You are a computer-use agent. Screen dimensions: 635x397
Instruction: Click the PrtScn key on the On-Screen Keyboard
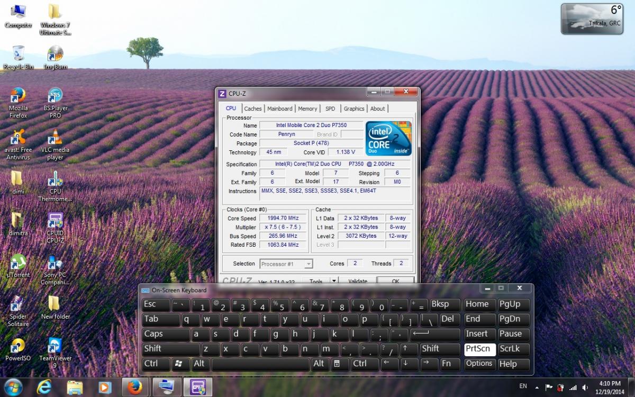[480, 349]
